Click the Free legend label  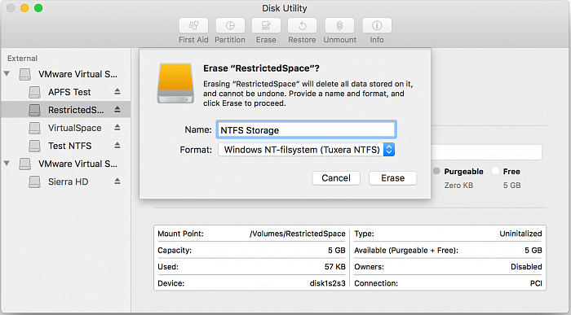[x=511, y=172]
